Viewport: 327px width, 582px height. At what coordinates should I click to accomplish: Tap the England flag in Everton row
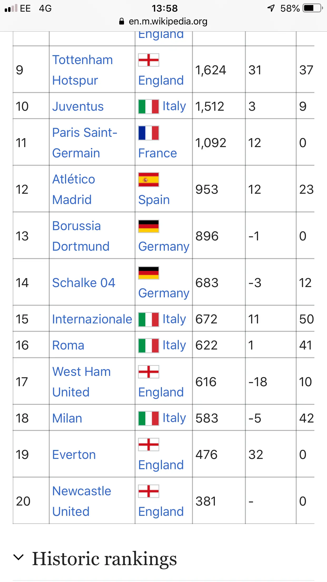pos(148,445)
